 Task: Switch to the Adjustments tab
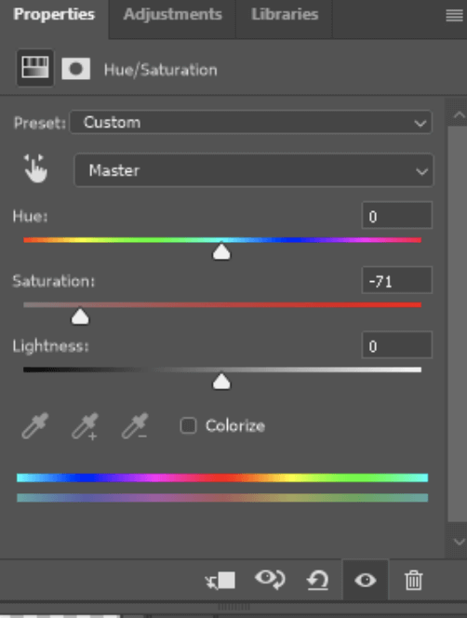173,15
